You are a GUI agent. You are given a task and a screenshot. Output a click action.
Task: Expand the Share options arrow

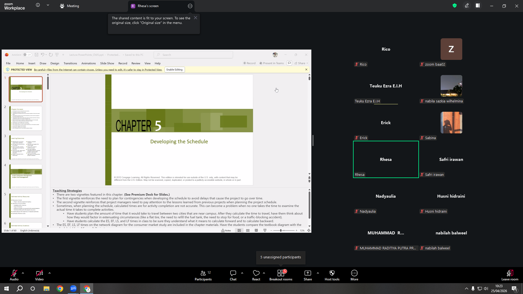pos(318,273)
